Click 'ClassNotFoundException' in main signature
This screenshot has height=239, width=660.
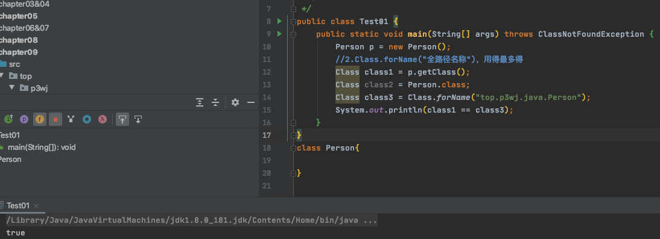pos(591,34)
